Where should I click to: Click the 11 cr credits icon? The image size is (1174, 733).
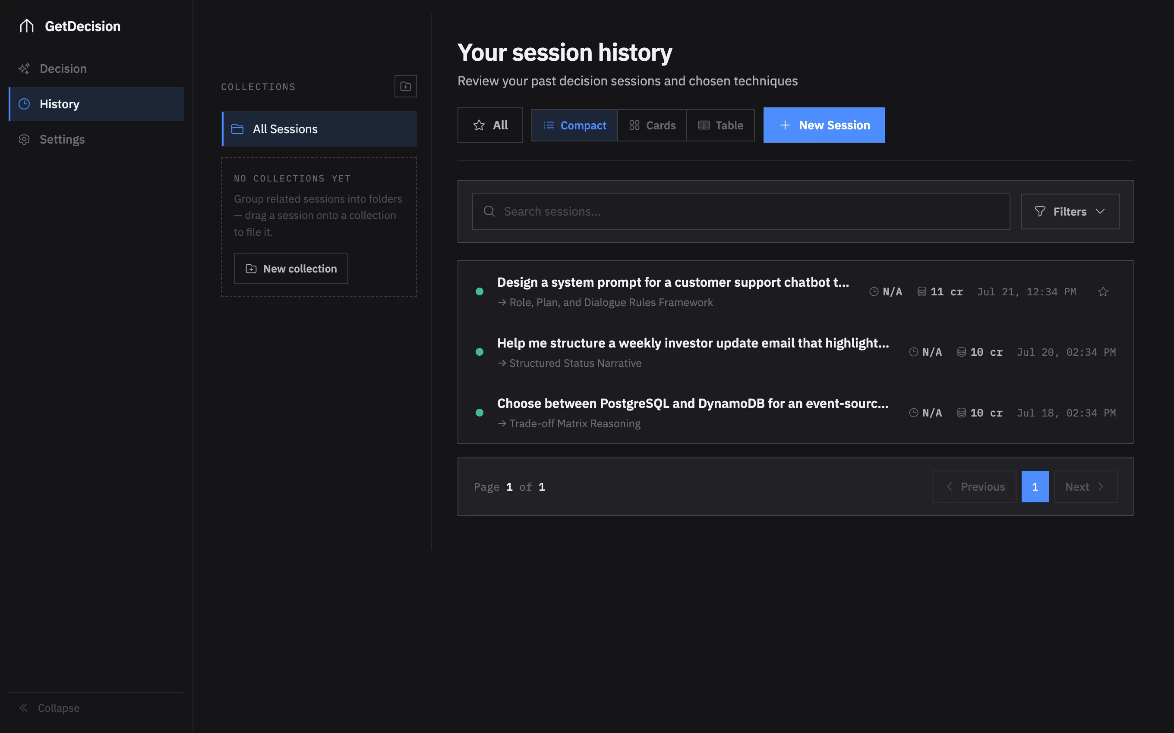[922, 291]
